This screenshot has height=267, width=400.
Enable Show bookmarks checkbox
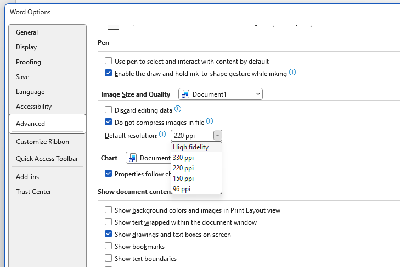[x=109, y=247]
